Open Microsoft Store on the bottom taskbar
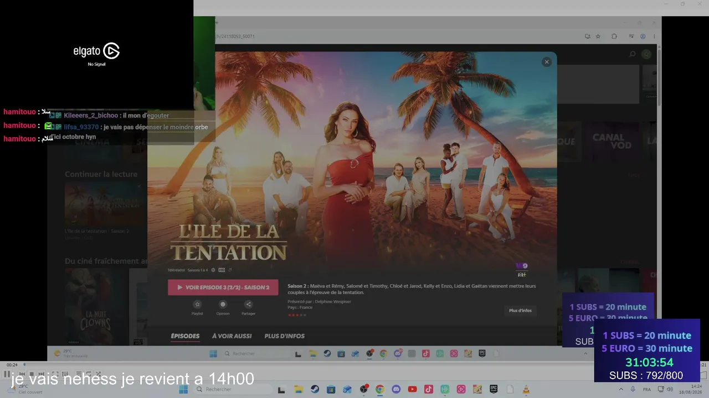Viewport: 709px width, 398px height. tap(331, 389)
